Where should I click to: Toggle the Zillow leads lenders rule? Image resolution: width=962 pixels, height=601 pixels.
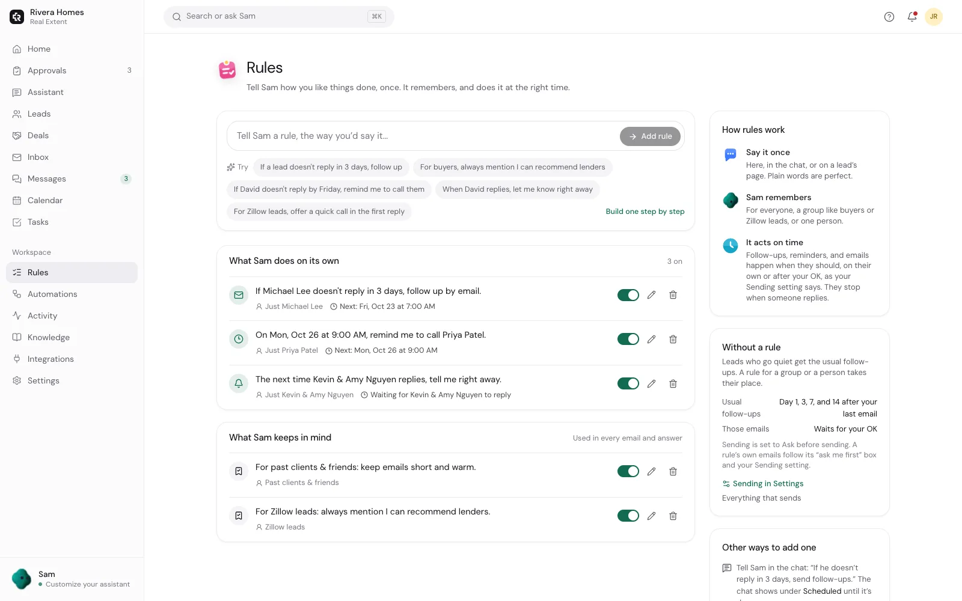628,516
